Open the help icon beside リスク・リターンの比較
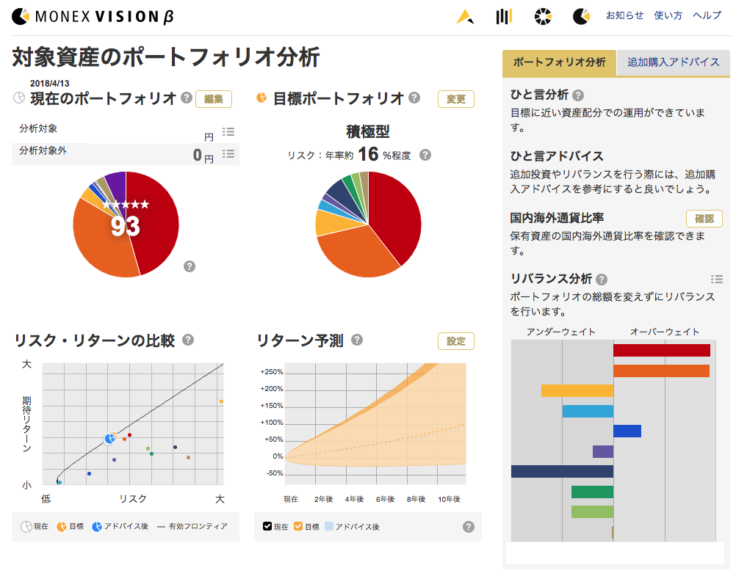 pyautogui.click(x=189, y=340)
